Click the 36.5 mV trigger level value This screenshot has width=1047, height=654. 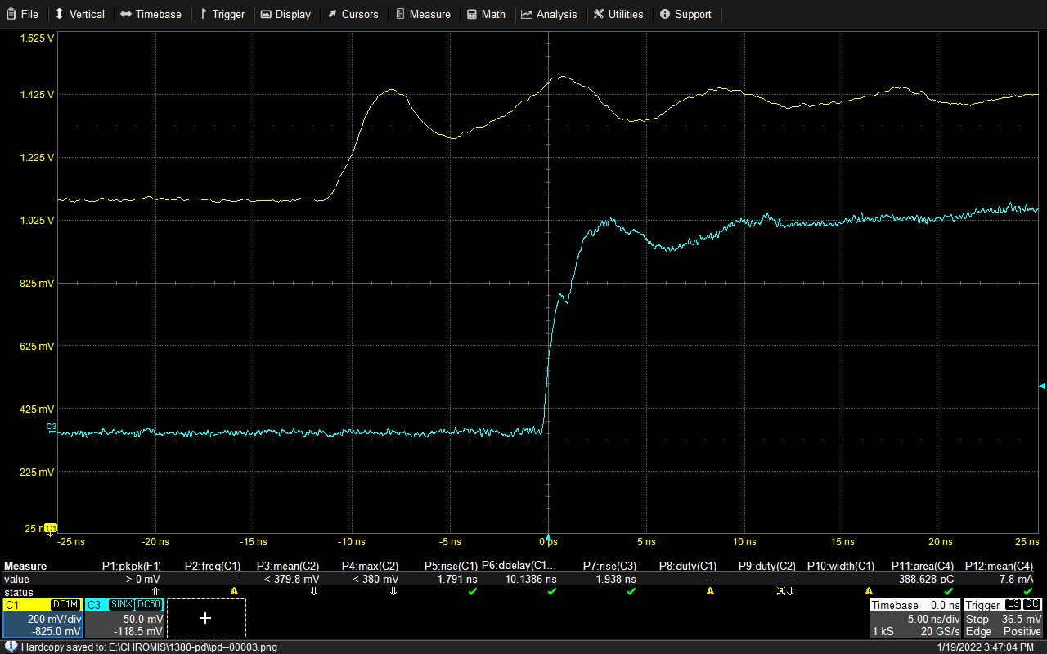[x=1022, y=619]
